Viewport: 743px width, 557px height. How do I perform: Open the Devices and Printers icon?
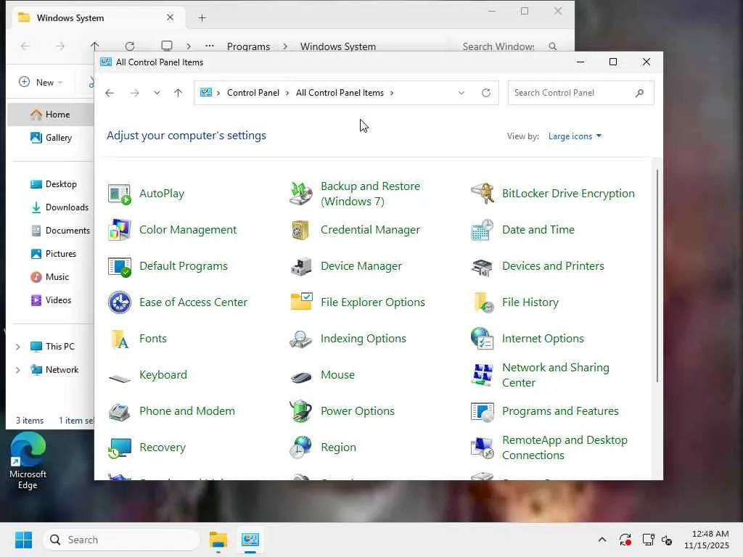[x=483, y=266]
